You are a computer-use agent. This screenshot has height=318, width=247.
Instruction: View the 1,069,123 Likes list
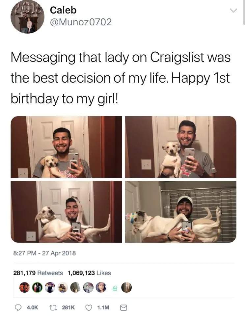point(89,273)
